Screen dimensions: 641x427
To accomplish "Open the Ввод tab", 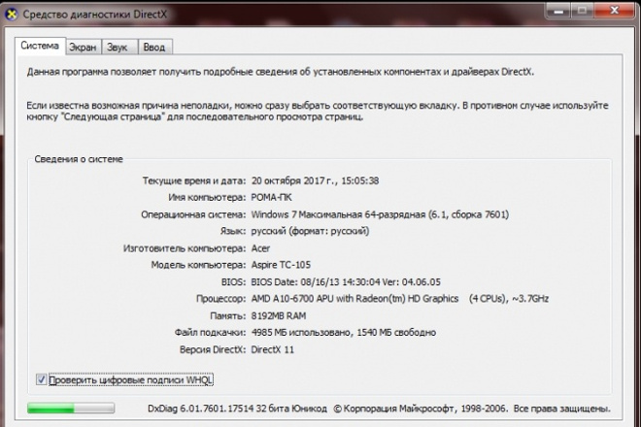I will (x=154, y=48).
